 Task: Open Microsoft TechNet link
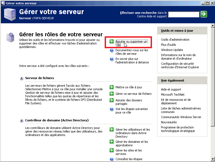[173, 95]
